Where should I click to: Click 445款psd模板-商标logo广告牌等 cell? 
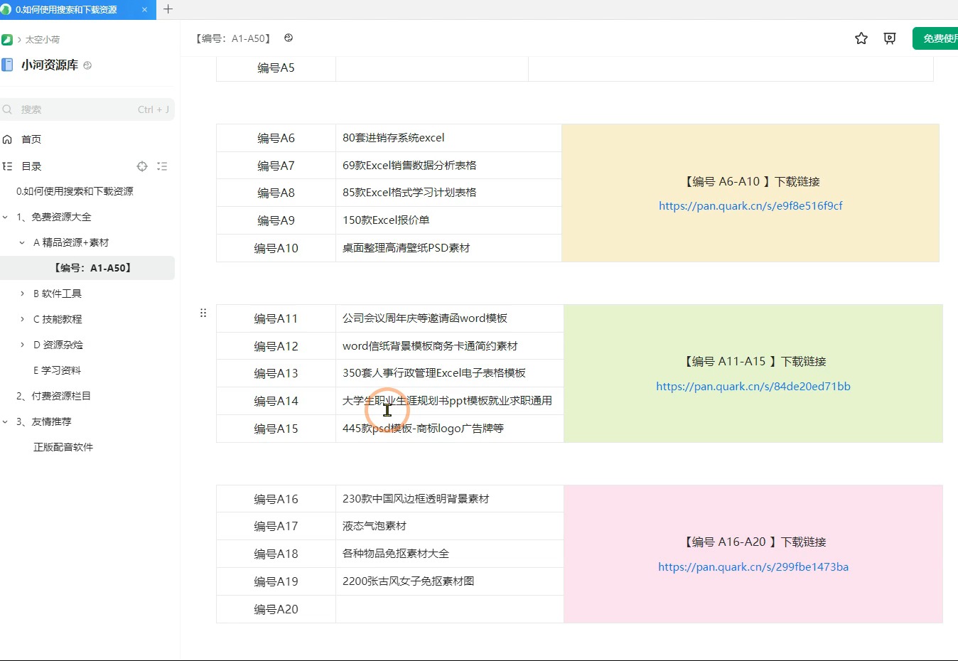point(450,429)
